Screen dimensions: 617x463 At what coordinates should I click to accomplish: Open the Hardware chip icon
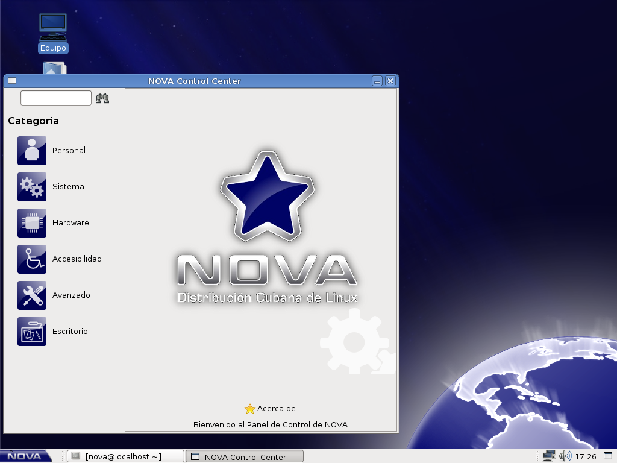click(x=32, y=223)
